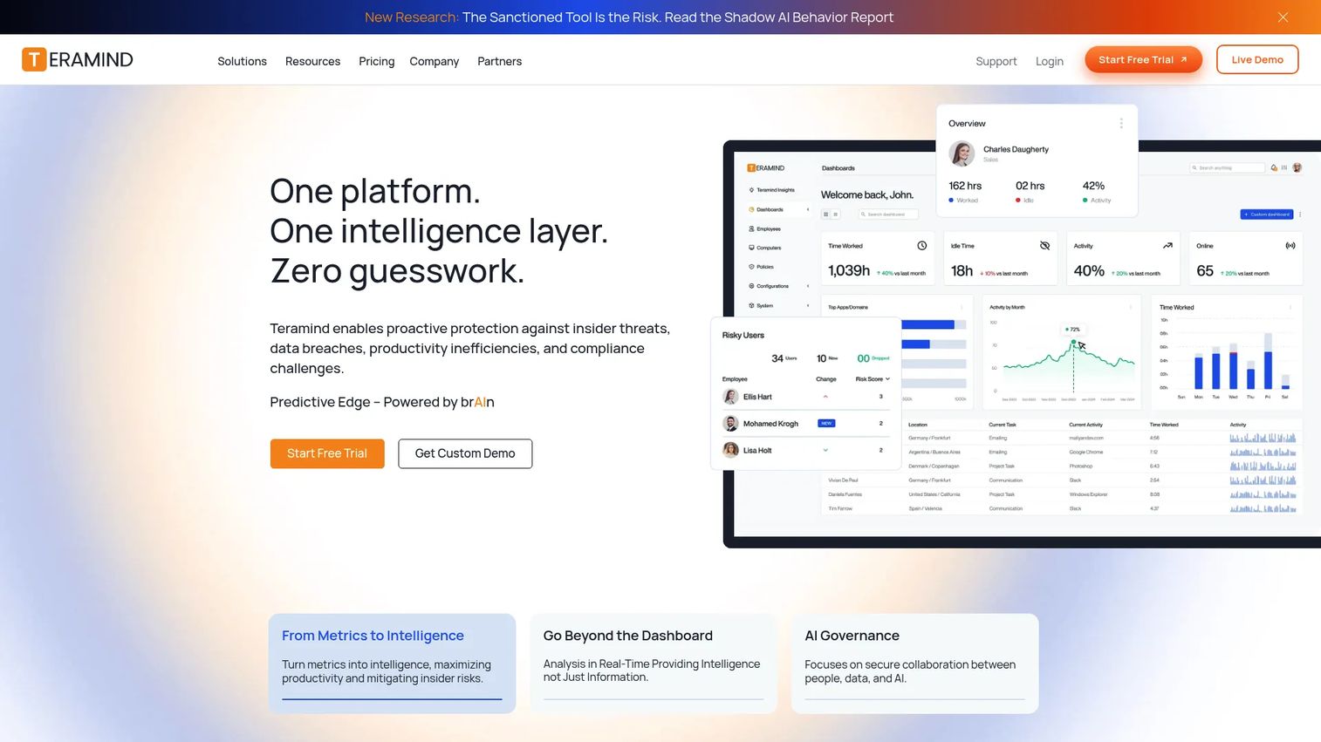The width and height of the screenshot is (1321, 742).
Task: Click the hero Start Free Trial button
Action: click(327, 453)
